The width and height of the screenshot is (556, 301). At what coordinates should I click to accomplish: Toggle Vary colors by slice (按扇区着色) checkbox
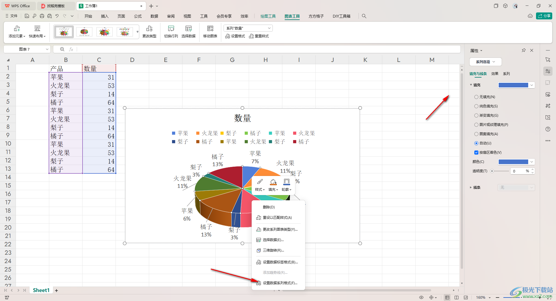[x=476, y=153]
